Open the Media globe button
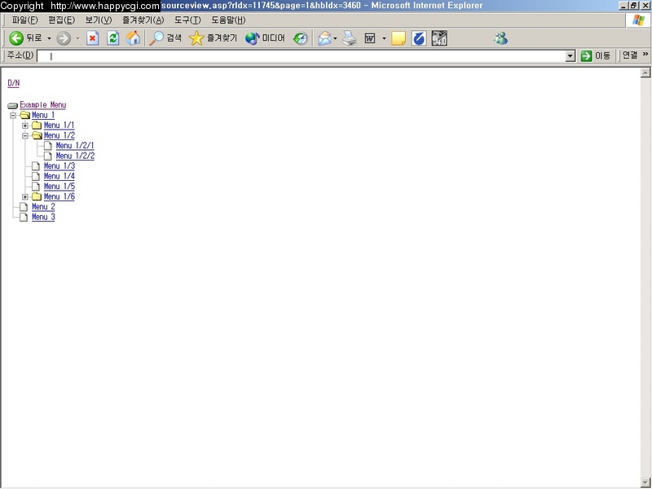 point(252,38)
